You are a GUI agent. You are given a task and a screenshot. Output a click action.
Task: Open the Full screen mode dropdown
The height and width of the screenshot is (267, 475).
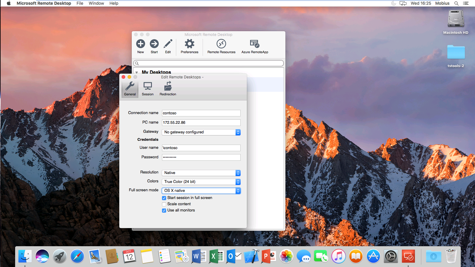coord(201,191)
